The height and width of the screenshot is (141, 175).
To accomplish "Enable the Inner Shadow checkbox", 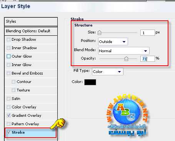I will pyautogui.click(x=8, y=48).
